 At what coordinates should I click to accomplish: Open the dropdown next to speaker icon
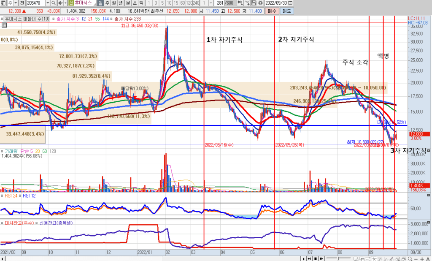(x=66, y=3)
